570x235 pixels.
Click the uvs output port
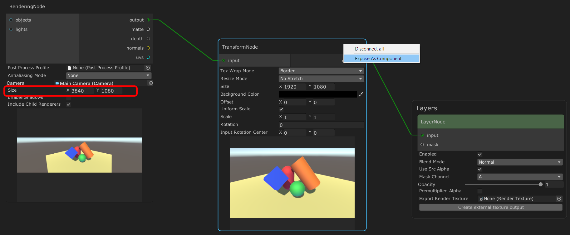(148, 57)
